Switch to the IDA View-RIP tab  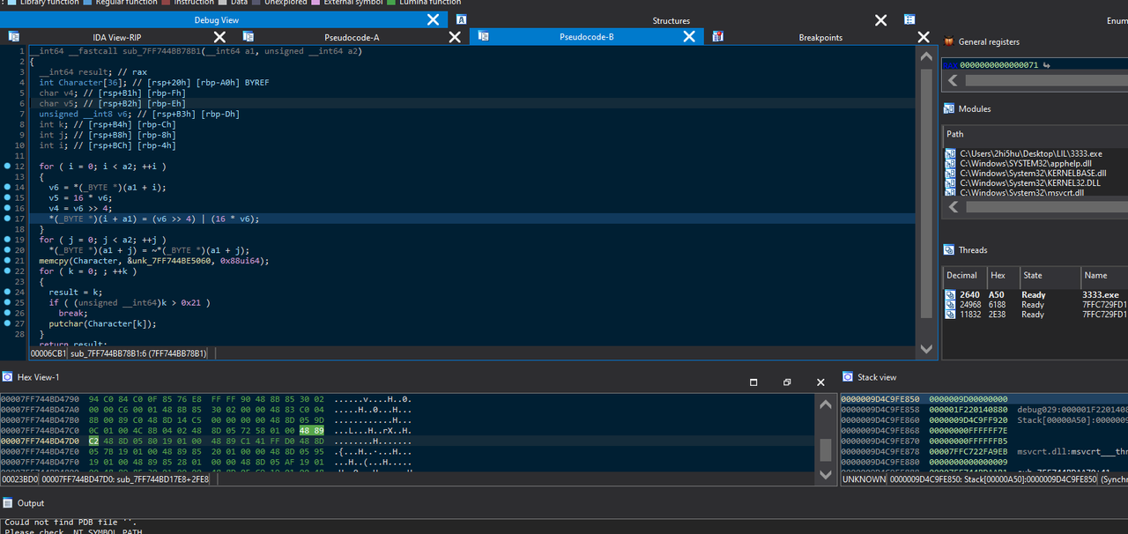[x=117, y=37]
